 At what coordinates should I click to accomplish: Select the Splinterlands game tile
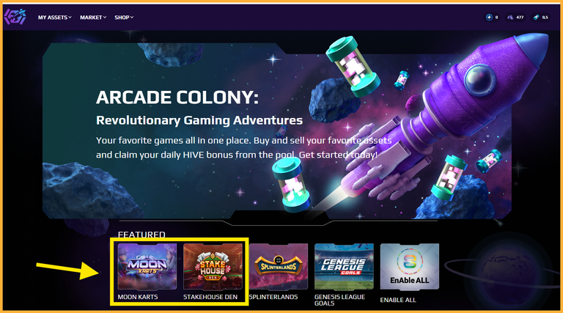click(x=279, y=266)
